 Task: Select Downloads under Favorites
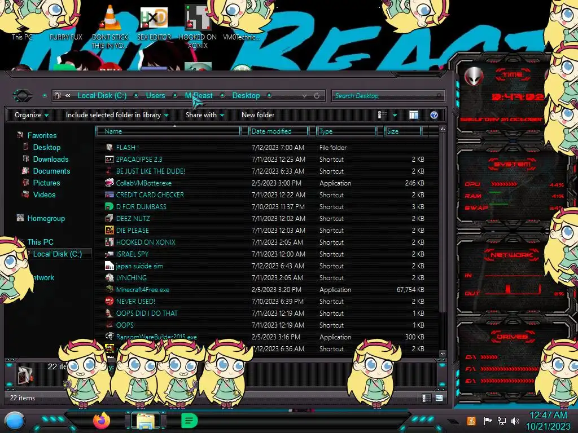point(51,159)
